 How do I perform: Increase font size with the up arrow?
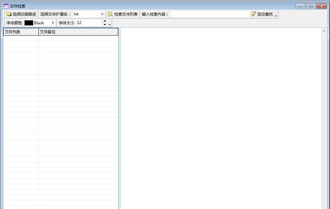pyautogui.click(x=105, y=21)
